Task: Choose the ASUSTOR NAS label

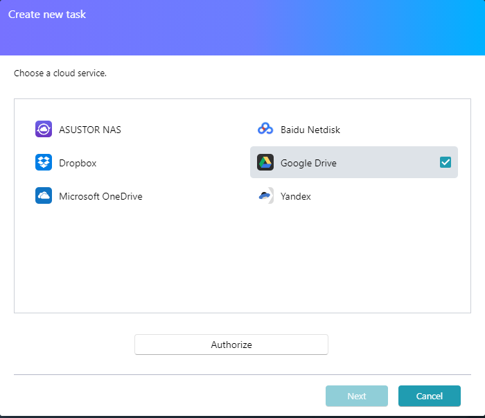Action: click(90, 130)
